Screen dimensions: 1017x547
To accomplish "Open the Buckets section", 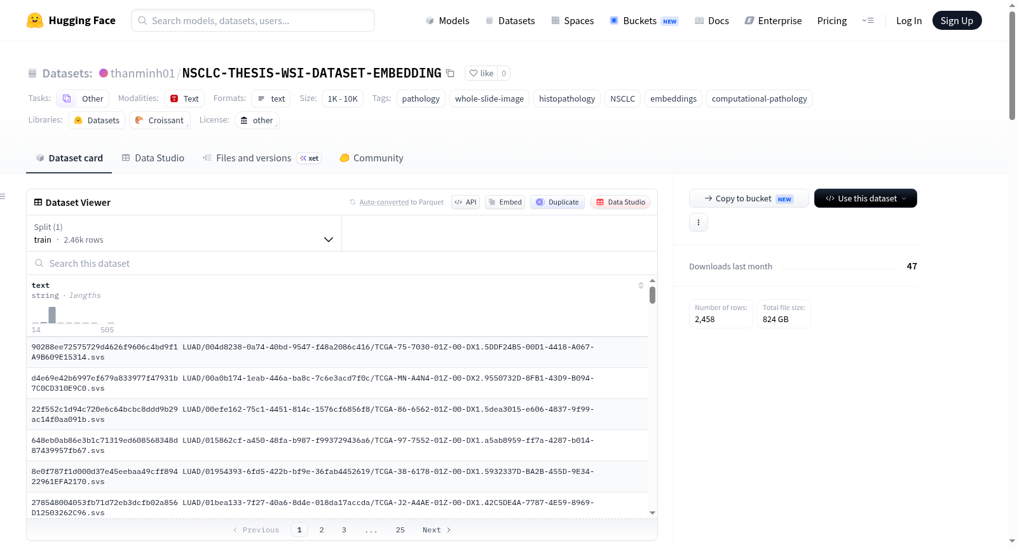I will click(x=644, y=20).
